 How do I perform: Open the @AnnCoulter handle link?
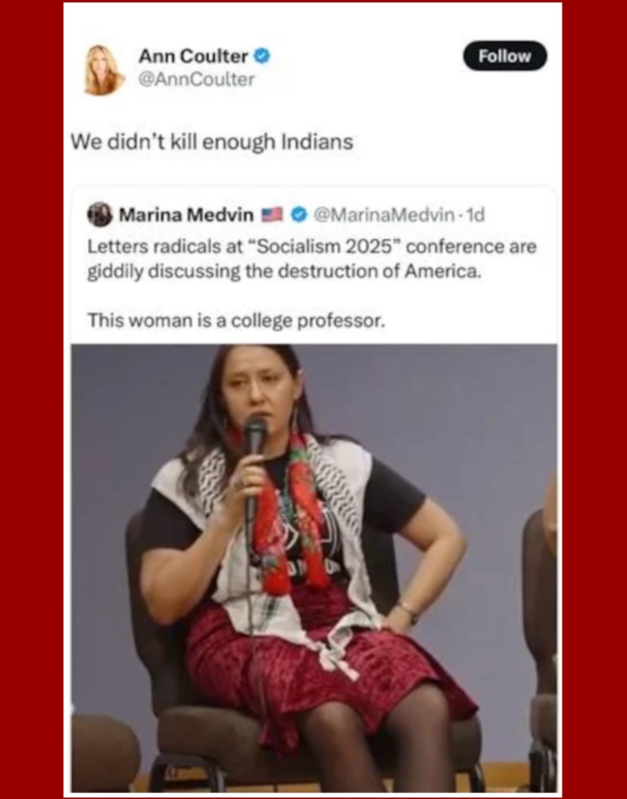coord(197,79)
